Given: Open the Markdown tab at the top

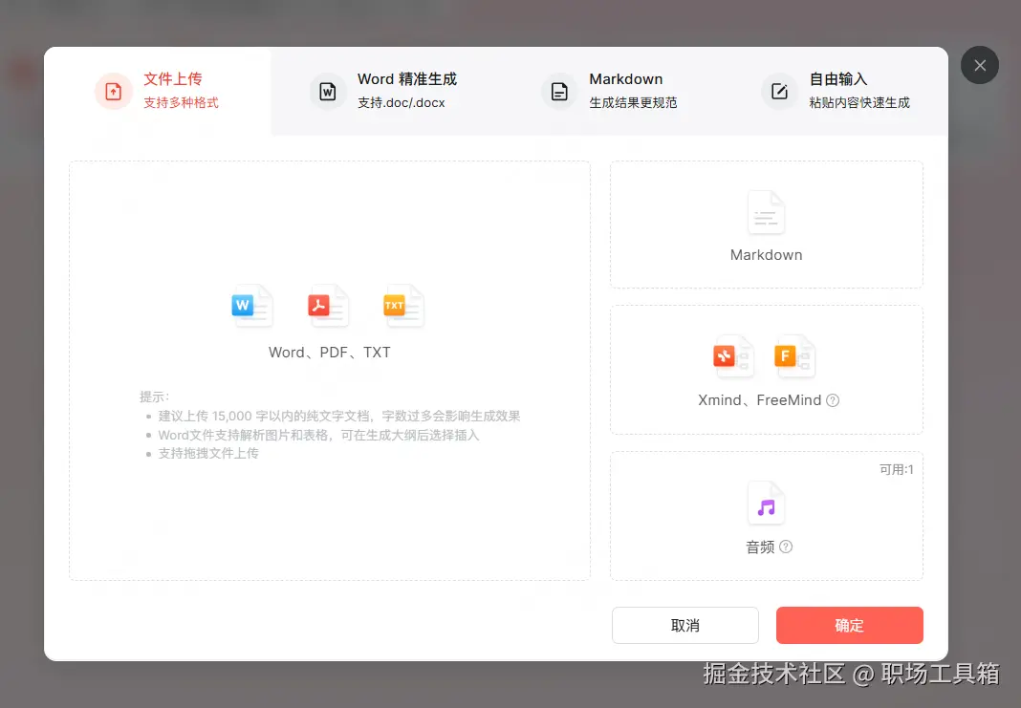Looking at the screenshot, I should (610, 91).
